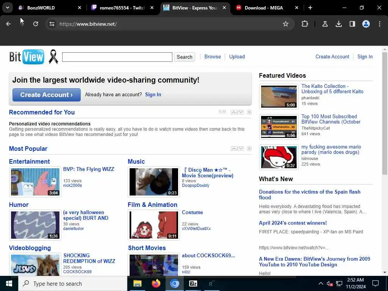Move Recommended for You section down
The width and height of the screenshot is (388, 291).
coord(241,112)
